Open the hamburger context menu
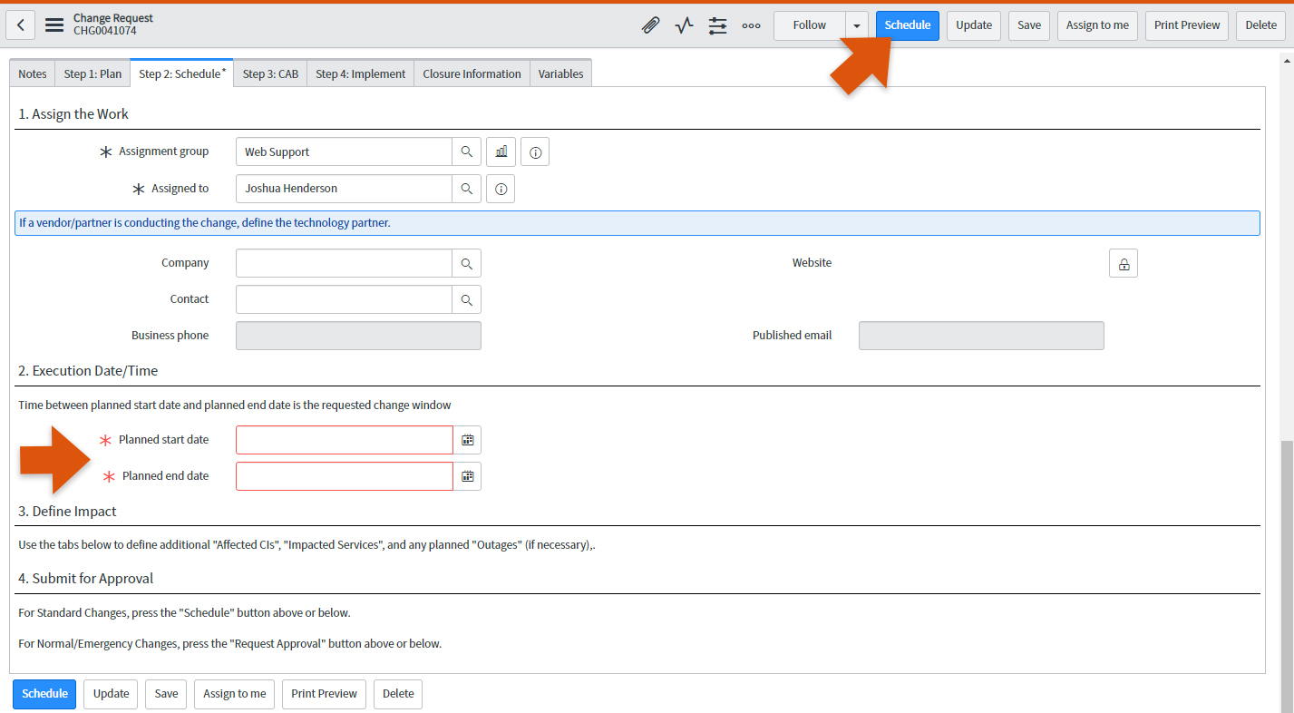Screen dimensions: 1294x713 pos(54,25)
